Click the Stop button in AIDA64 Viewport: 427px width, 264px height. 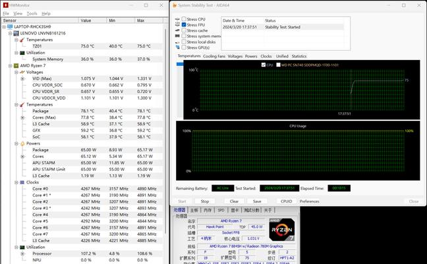(x=205, y=201)
